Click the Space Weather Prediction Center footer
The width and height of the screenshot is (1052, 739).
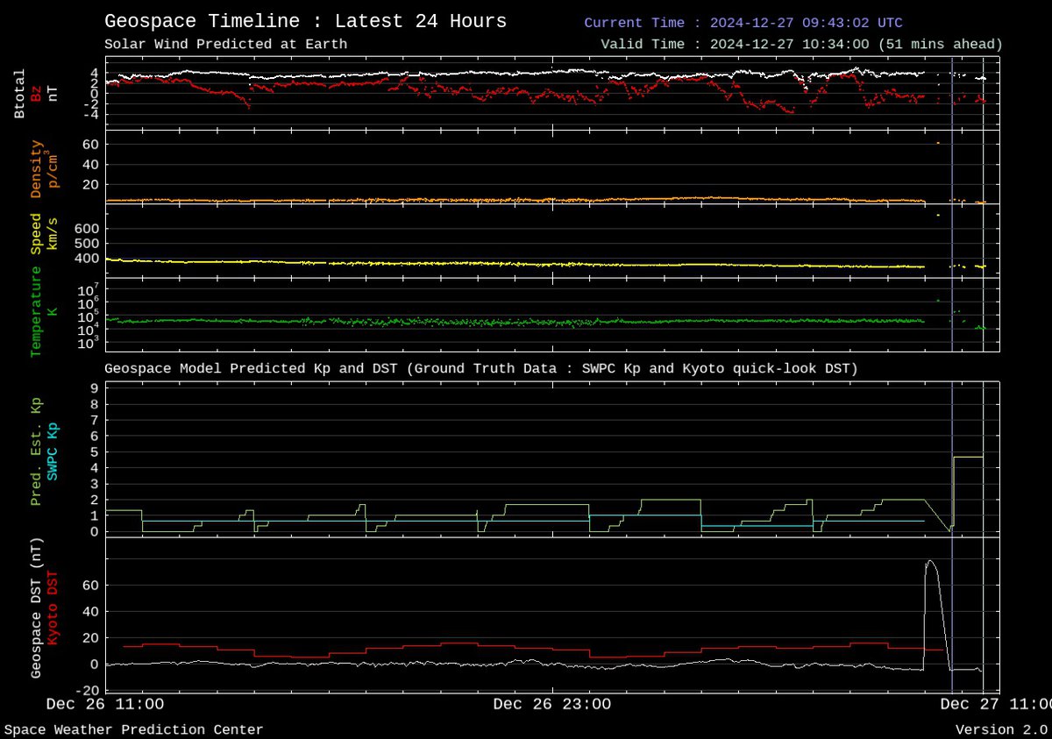pyautogui.click(x=133, y=729)
